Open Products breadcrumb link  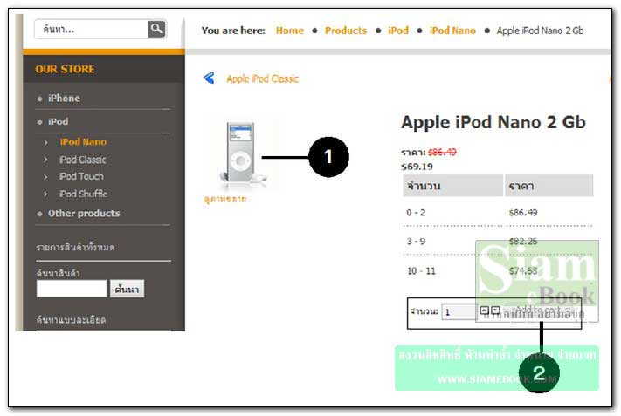[x=346, y=31]
